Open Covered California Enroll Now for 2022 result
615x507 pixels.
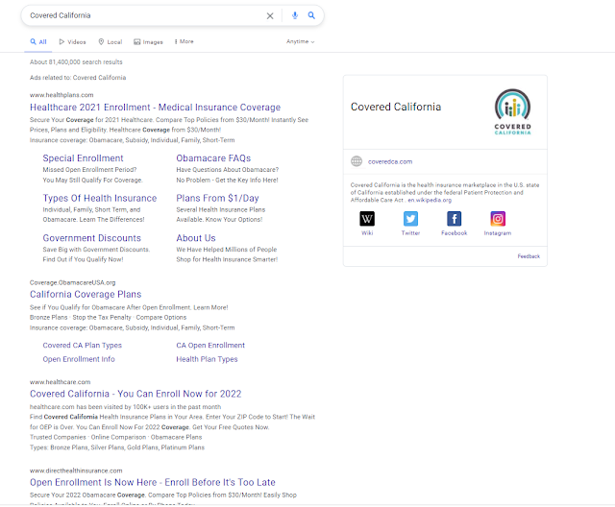pos(135,394)
